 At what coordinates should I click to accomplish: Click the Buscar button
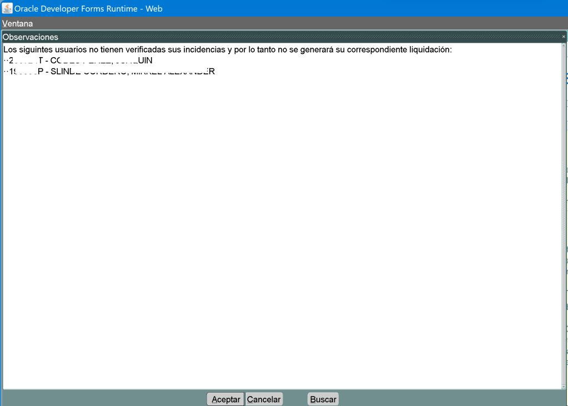point(323,399)
